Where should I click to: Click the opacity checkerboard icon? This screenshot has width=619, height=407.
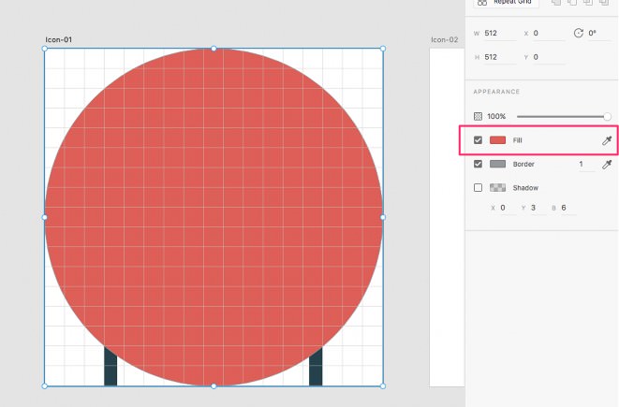pos(478,116)
